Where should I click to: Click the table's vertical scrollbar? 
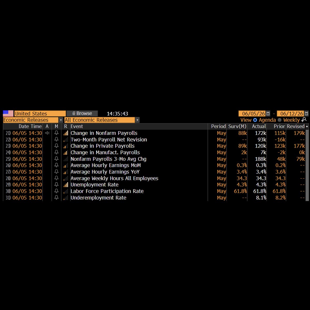pos(307,165)
